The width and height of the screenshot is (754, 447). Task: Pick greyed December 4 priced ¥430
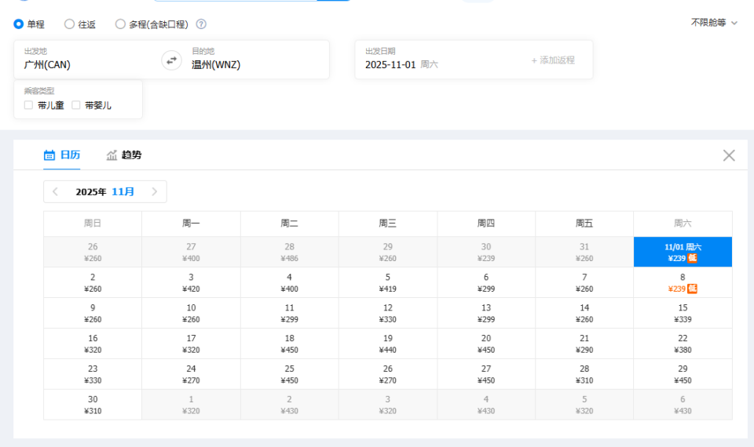coord(486,405)
